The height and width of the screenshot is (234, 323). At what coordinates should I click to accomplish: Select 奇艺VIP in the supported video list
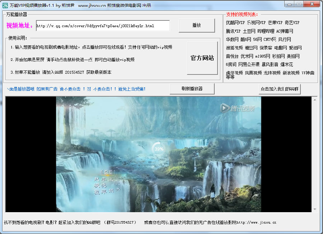(292, 23)
